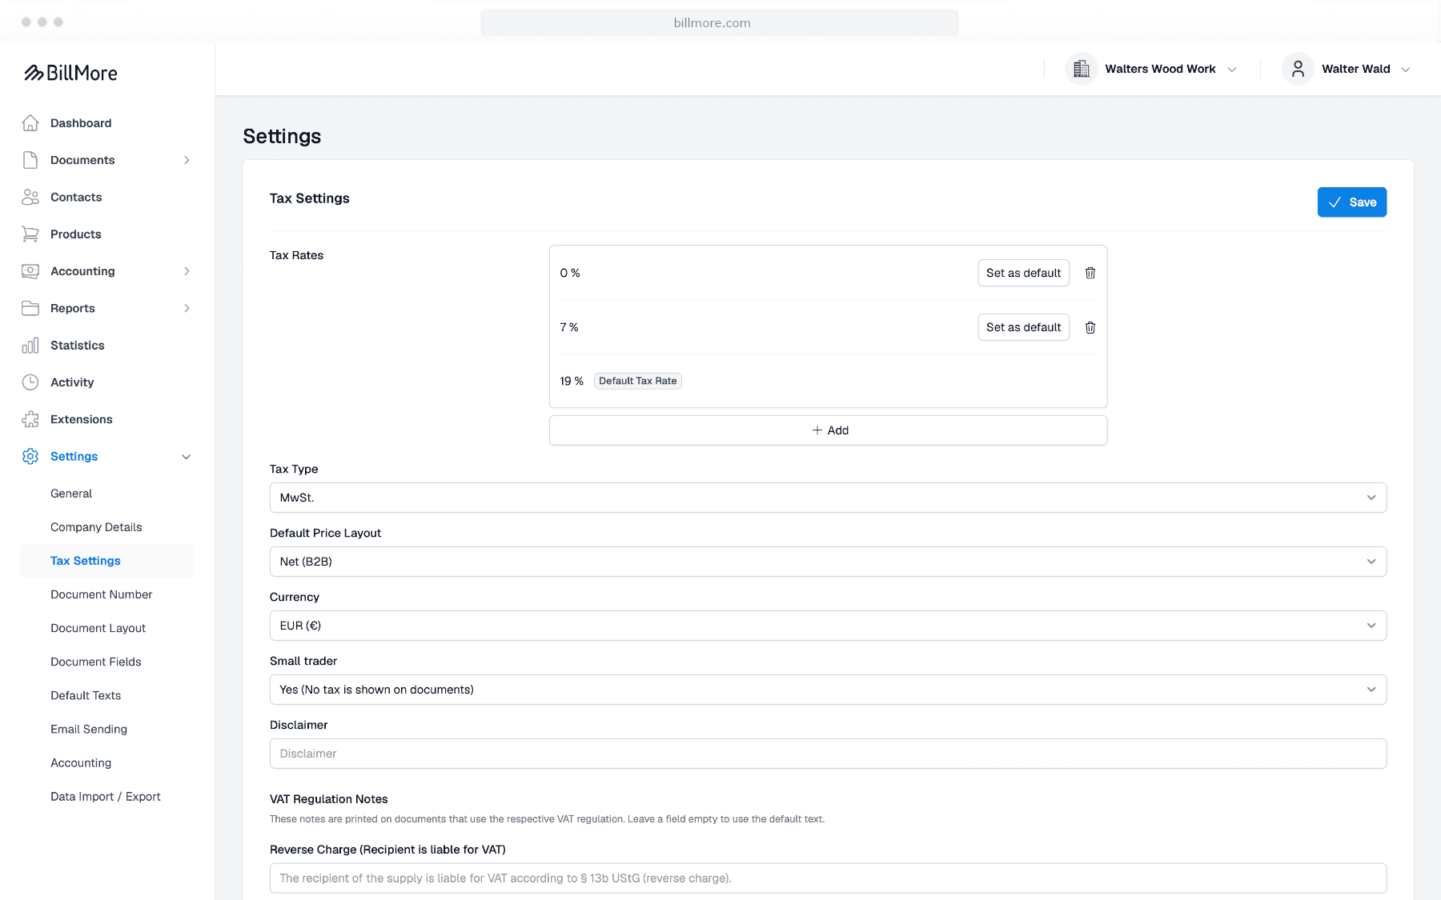The image size is (1441, 900).
Task: Open the Currency dropdown
Action: point(828,626)
